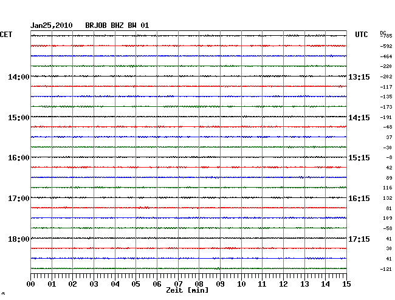Click the 00 minute axis label
Viewport: 395px width, 300px height.
[x=31, y=284]
